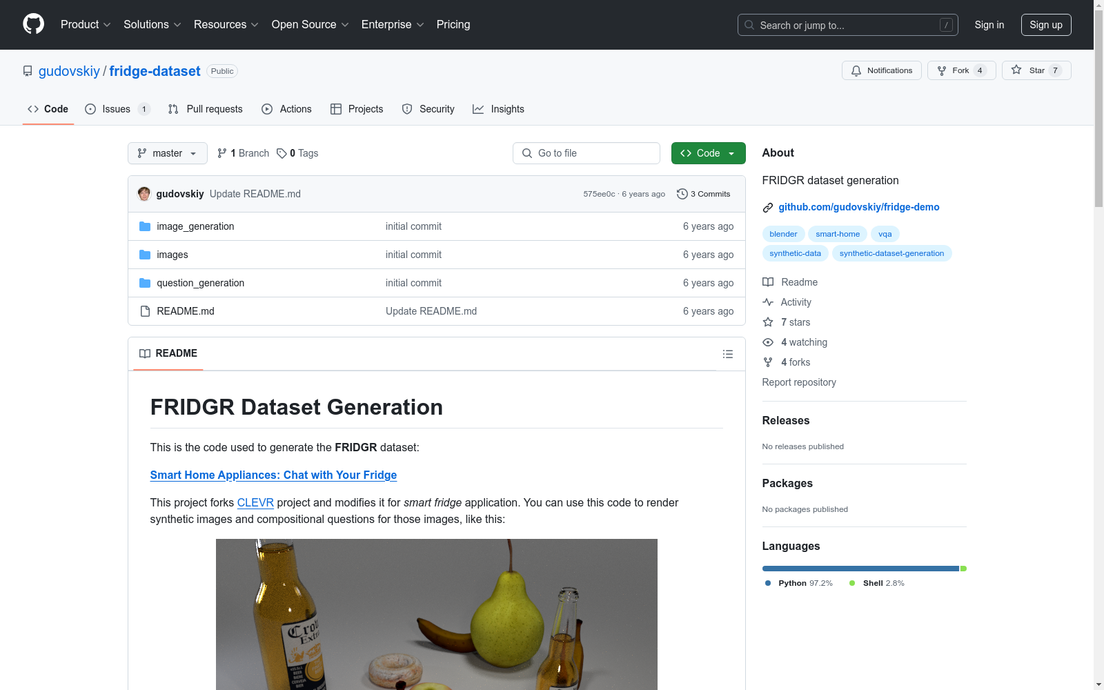View the 4 watching list

click(795, 342)
